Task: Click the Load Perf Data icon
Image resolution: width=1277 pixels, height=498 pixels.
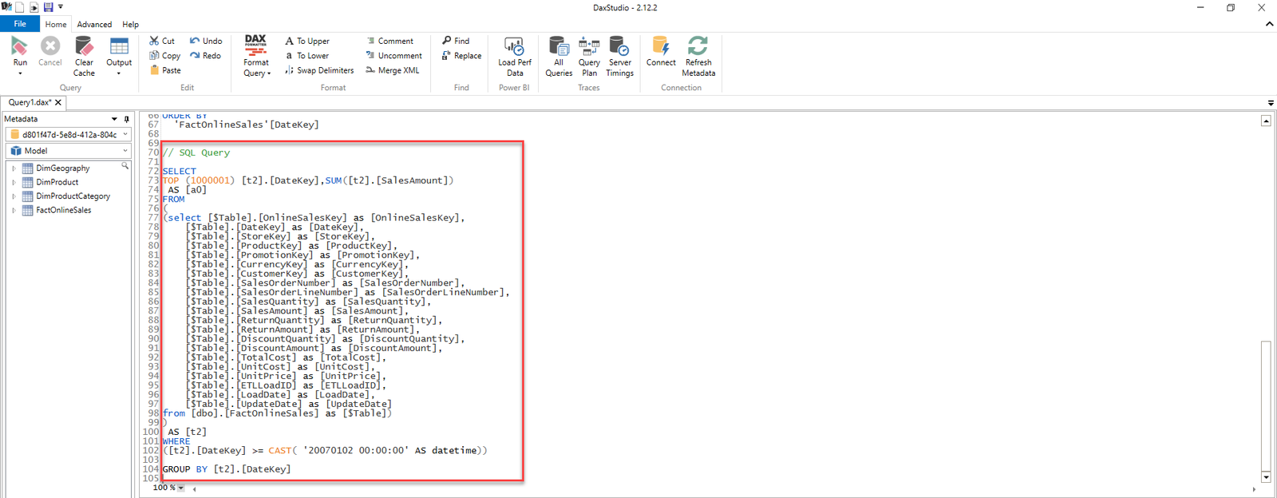Action: pyautogui.click(x=514, y=47)
